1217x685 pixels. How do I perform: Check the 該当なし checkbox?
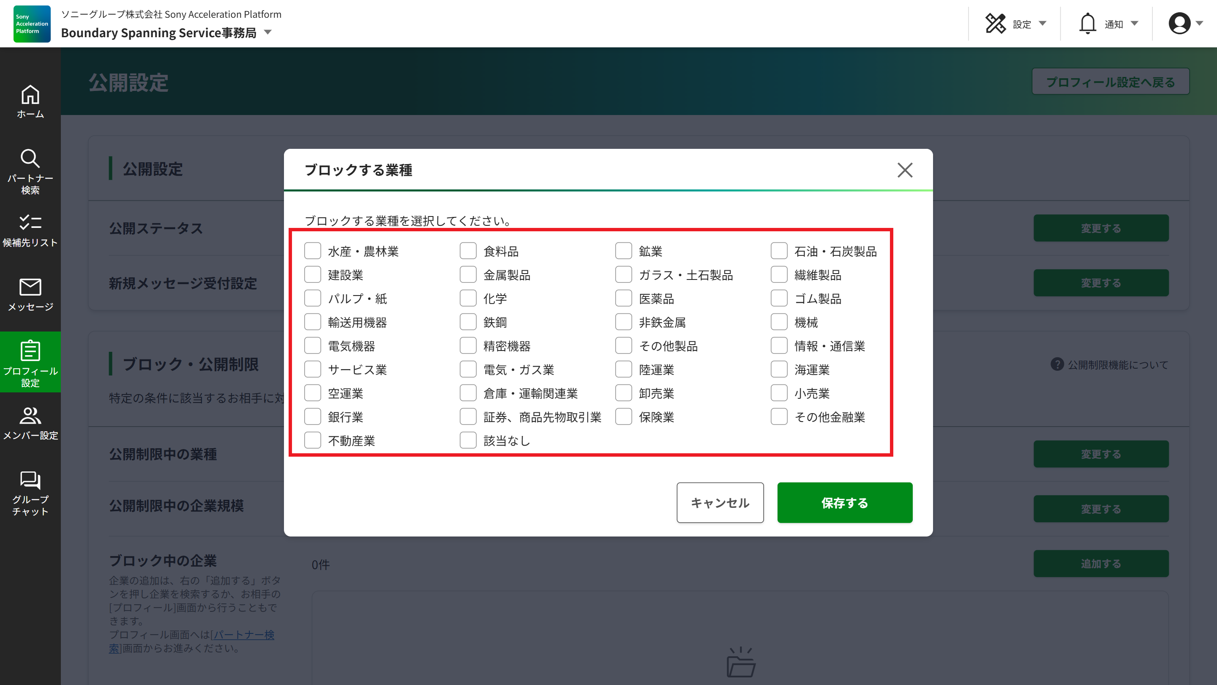468,440
